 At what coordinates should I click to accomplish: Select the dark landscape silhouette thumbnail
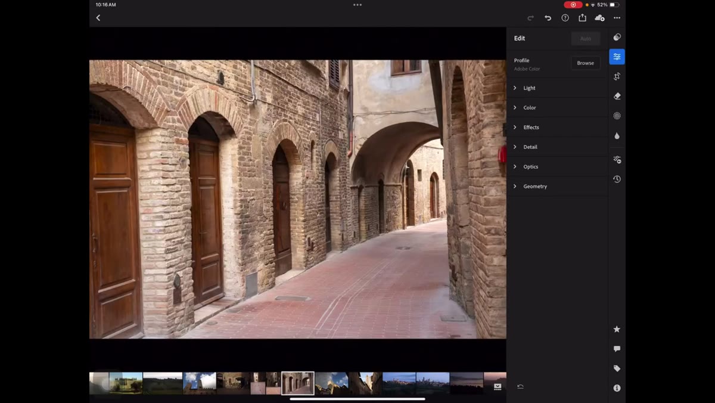(x=163, y=383)
